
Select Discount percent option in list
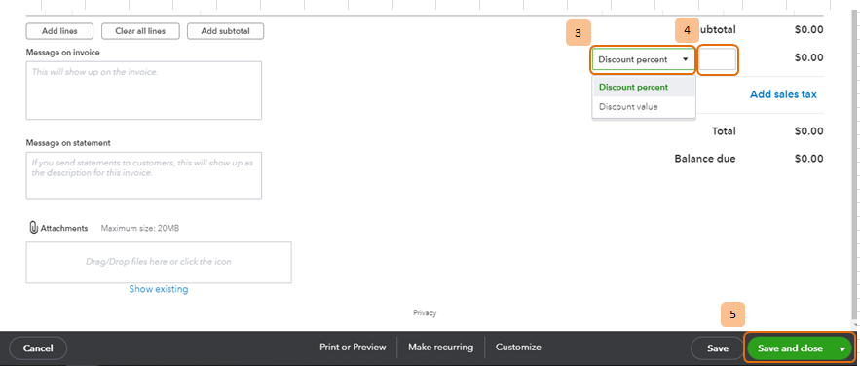click(x=644, y=87)
